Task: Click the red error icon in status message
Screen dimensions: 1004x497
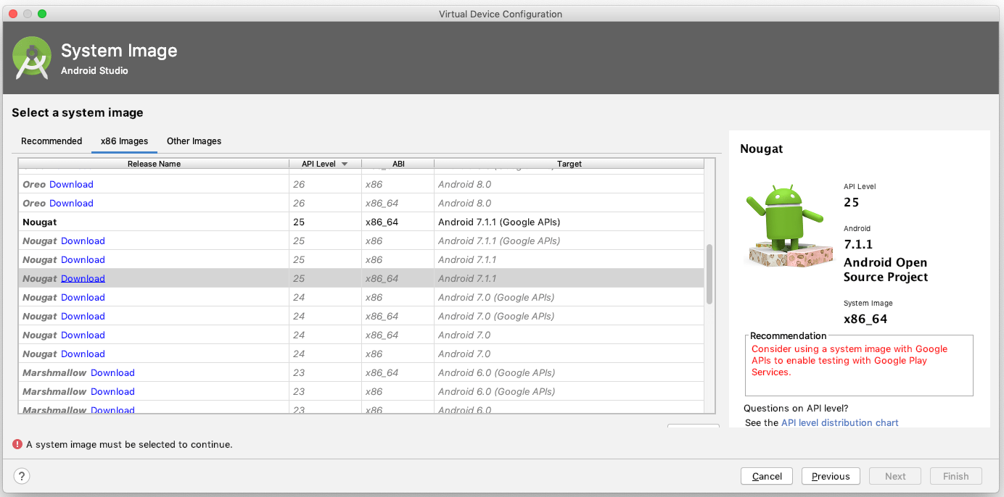Action: pos(17,444)
